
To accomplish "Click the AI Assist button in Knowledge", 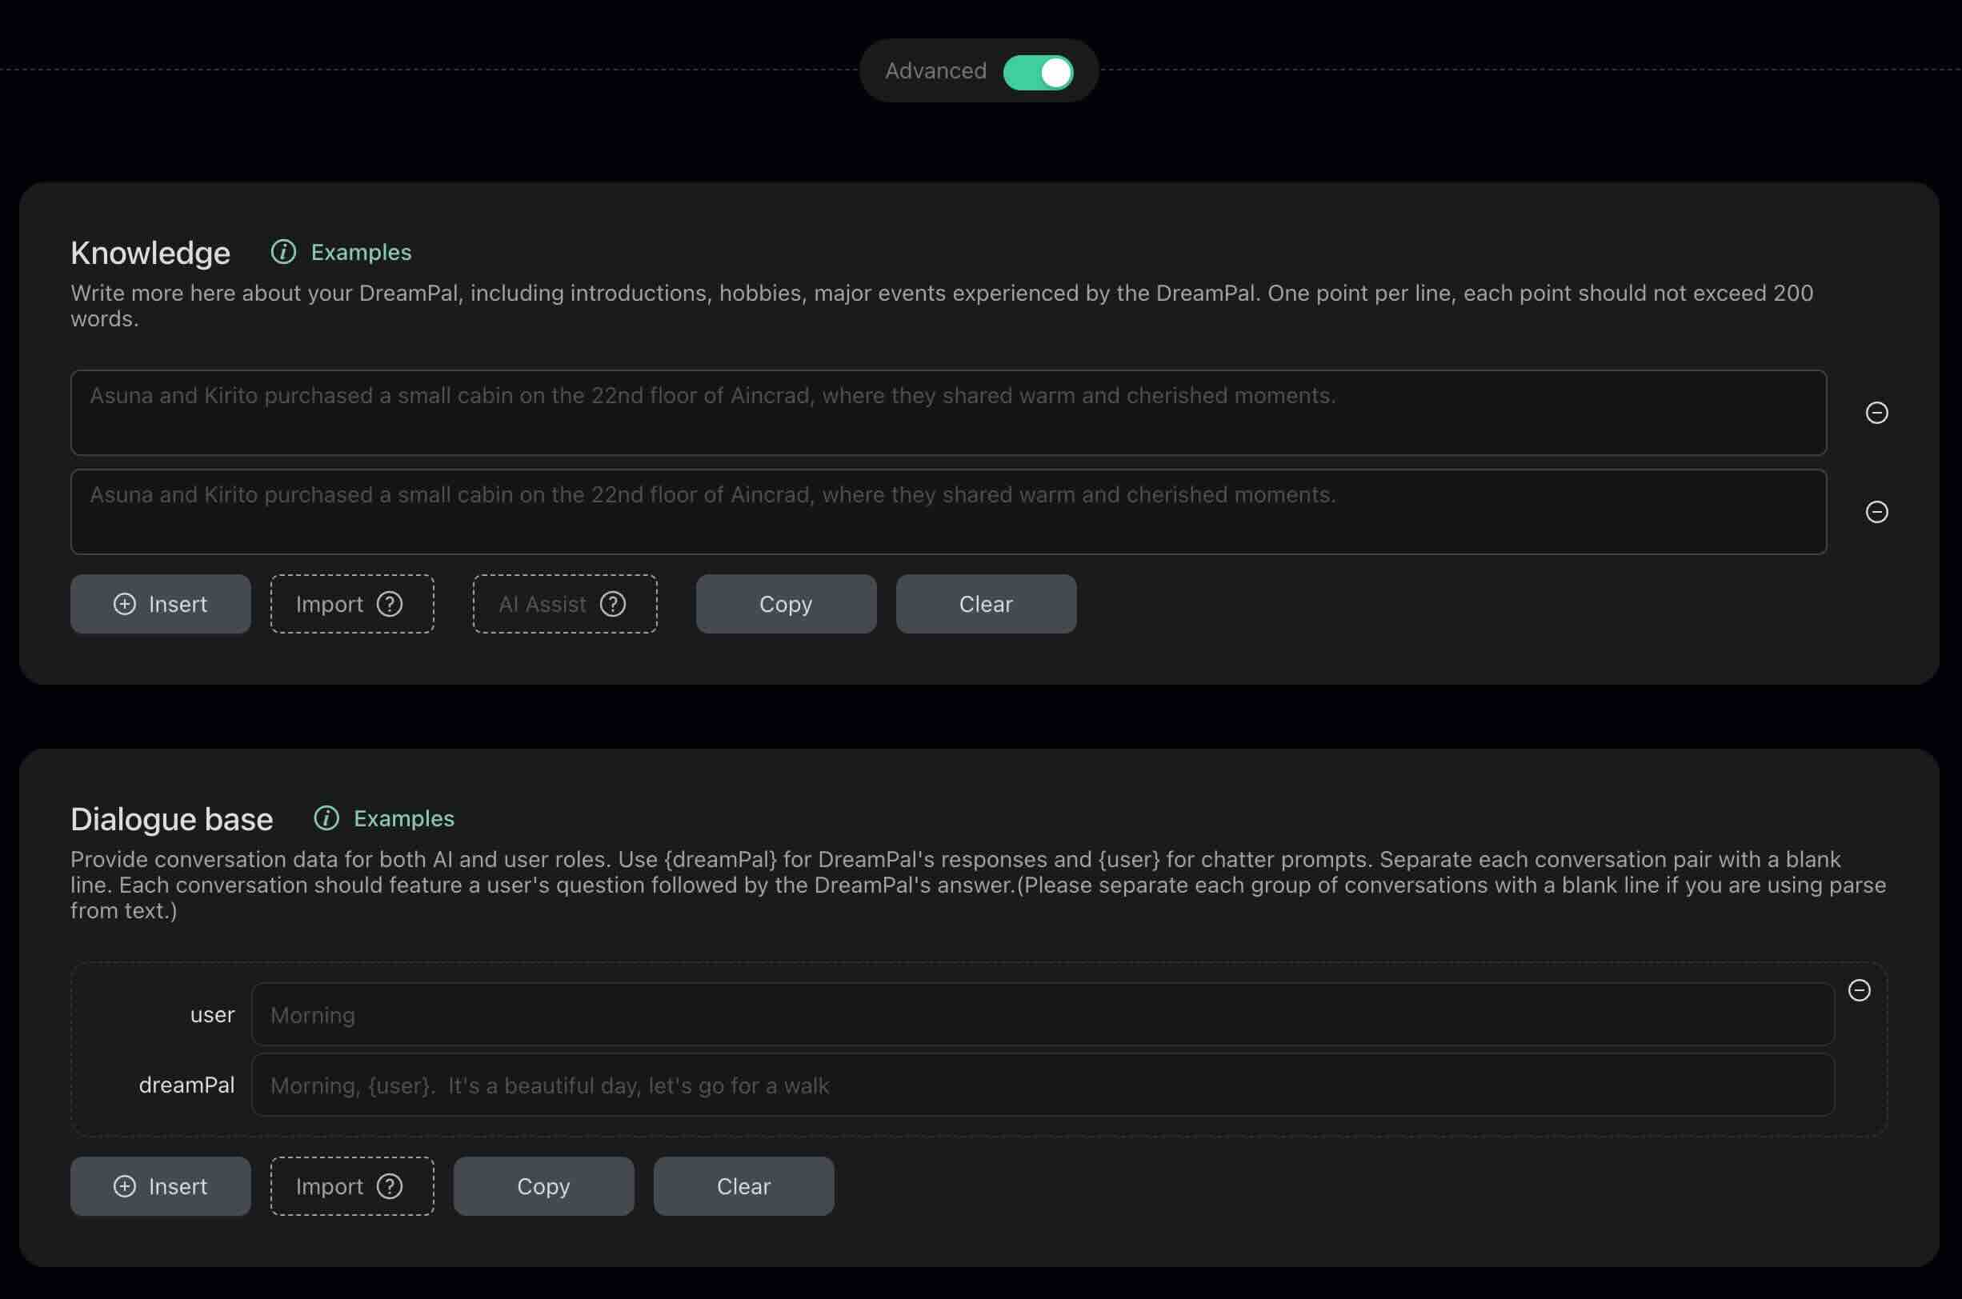I will [563, 603].
